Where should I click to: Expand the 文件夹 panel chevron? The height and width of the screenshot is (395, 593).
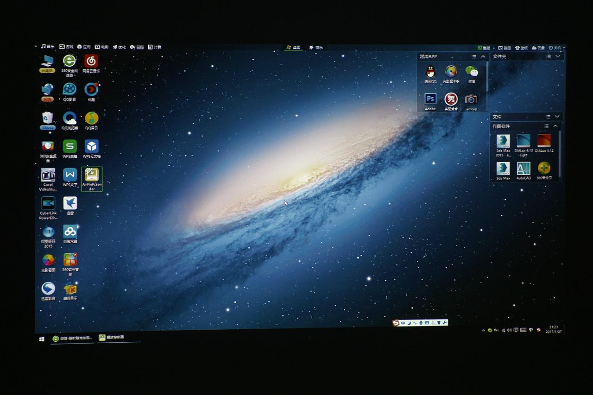[558, 56]
